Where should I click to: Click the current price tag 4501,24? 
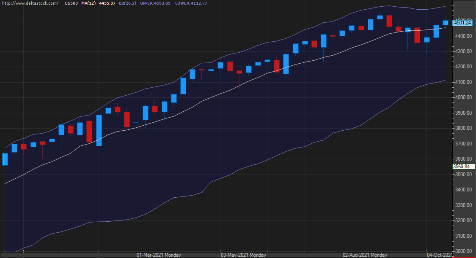(462, 23)
